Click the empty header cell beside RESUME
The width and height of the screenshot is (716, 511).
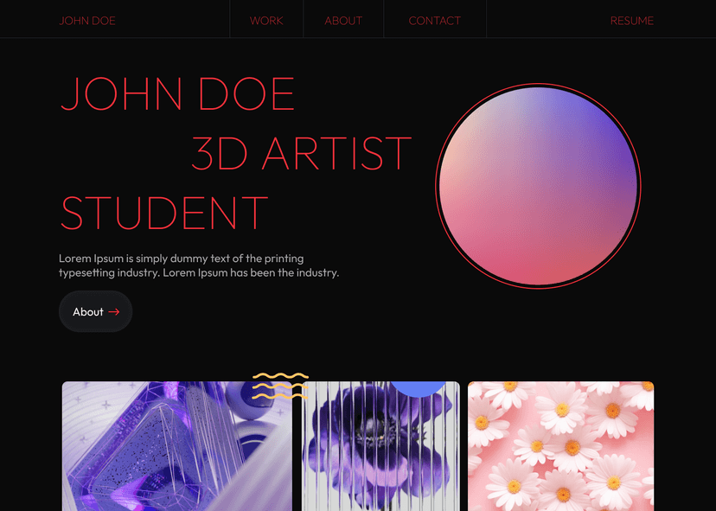tap(543, 19)
